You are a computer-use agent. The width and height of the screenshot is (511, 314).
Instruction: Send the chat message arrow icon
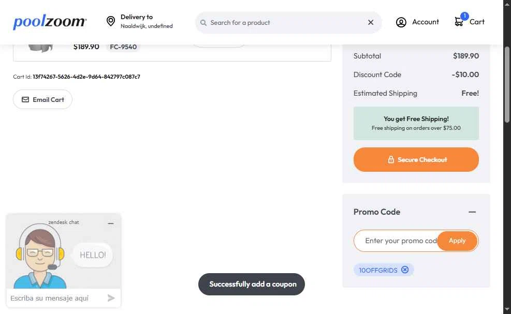(x=111, y=298)
